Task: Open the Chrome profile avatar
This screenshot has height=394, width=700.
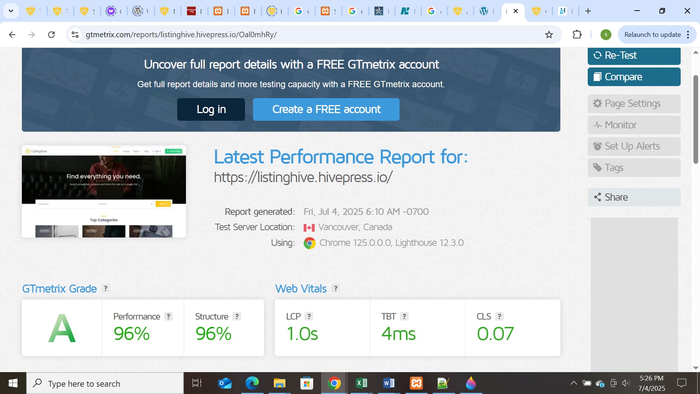Action: (606, 35)
